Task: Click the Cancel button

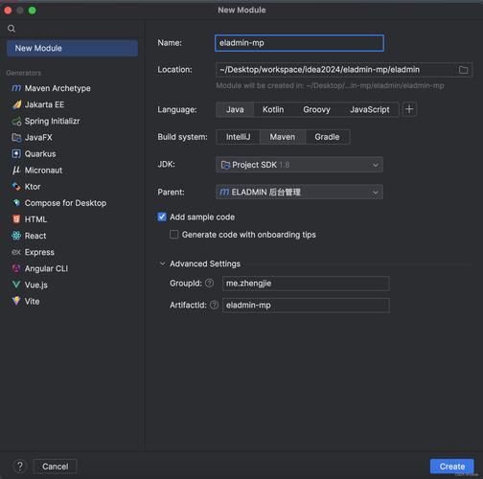Action: 56,467
